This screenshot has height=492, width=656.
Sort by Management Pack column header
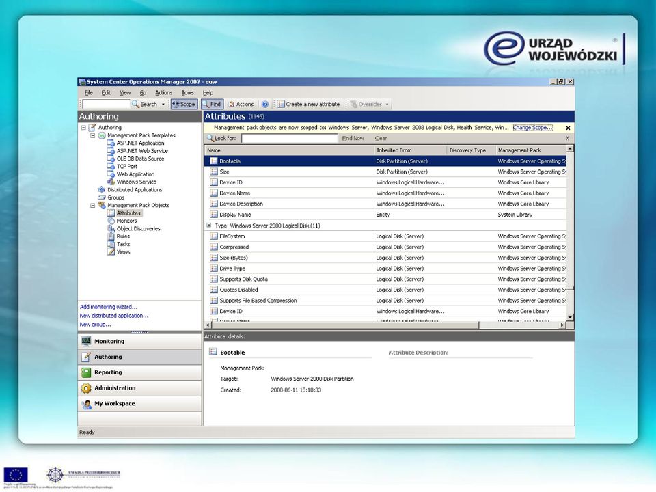(530, 150)
